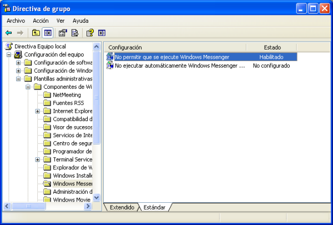333x225 pixels.
Task: Open the Archivo menu
Action: 16,21
